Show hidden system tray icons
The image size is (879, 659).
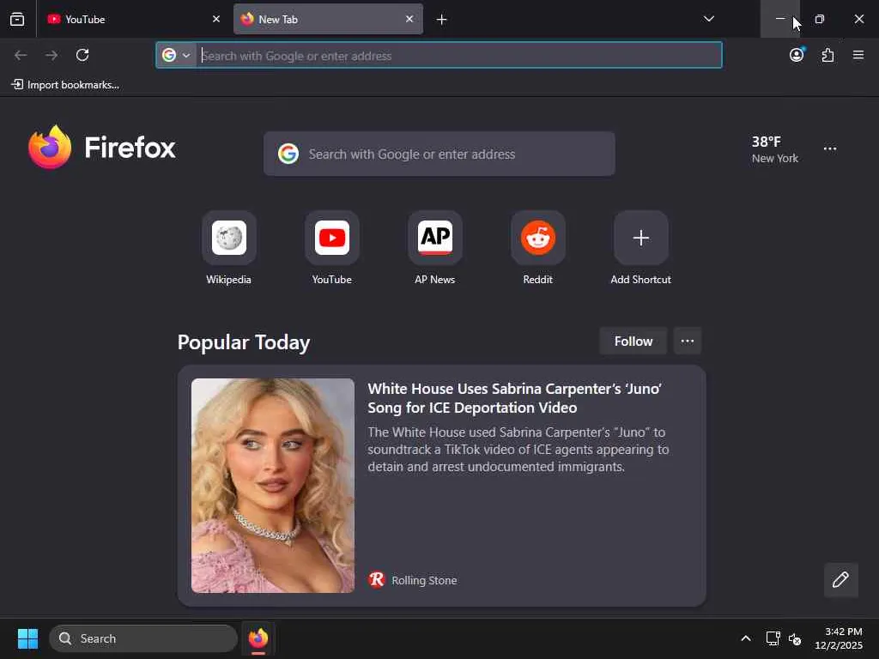point(746,638)
